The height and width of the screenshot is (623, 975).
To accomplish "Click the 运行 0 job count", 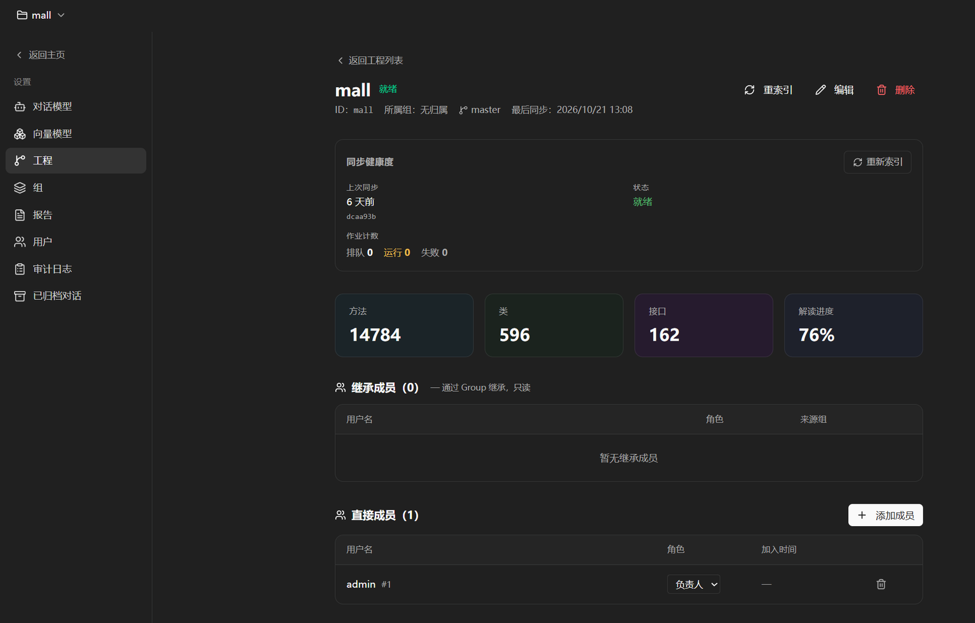I will click(x=397, y=252).
